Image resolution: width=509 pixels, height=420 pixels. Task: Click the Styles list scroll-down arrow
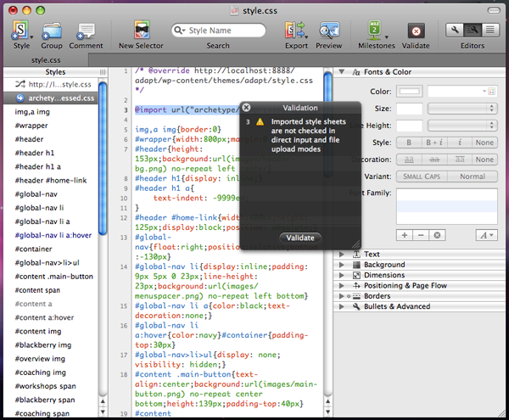103,412
